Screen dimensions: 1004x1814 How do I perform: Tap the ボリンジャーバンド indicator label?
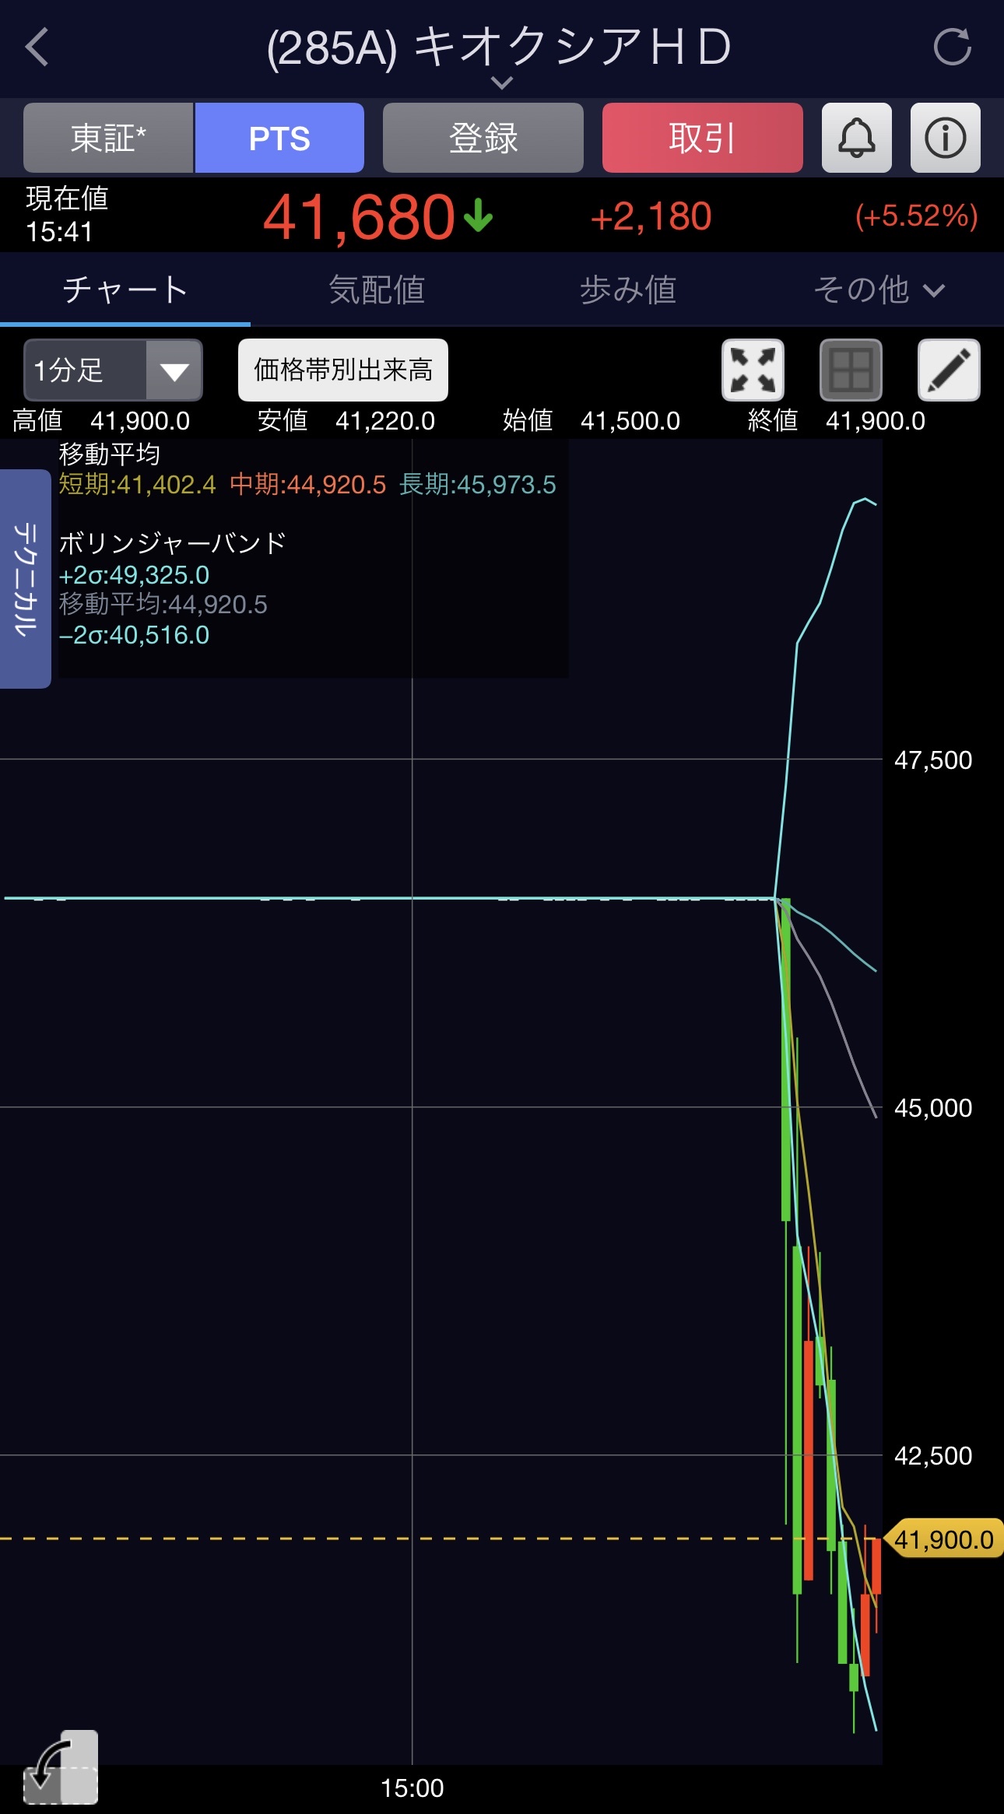coord(173,542)
